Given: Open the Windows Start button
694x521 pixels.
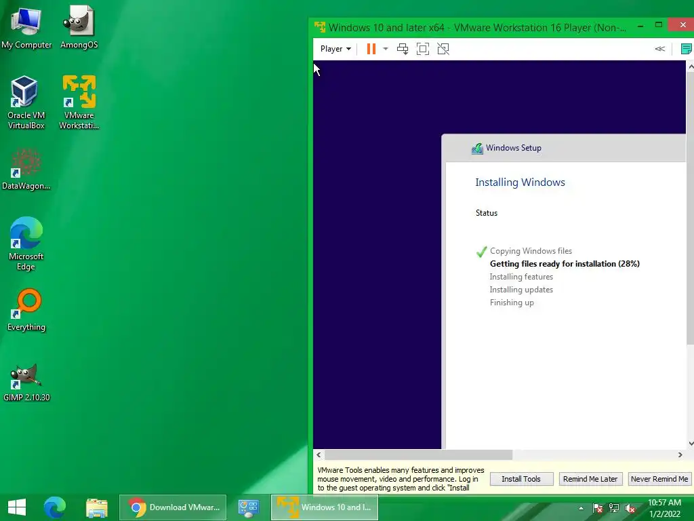Looking at the screenshot, I should click(x=17, y=507).
